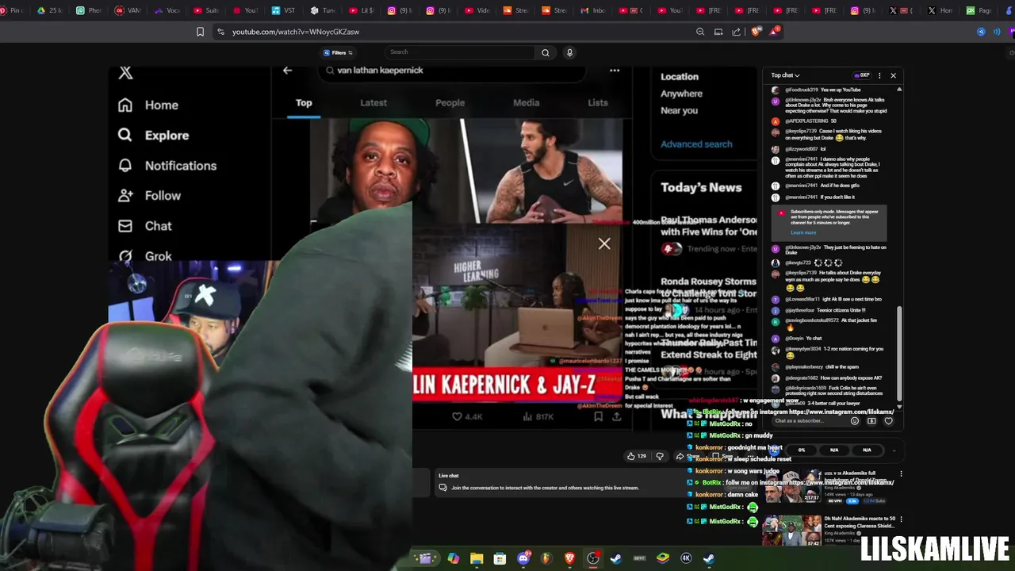Open Notifications in the X sidebar
The height and width of the screenshot is (571, 1015).
coord(167,165)
